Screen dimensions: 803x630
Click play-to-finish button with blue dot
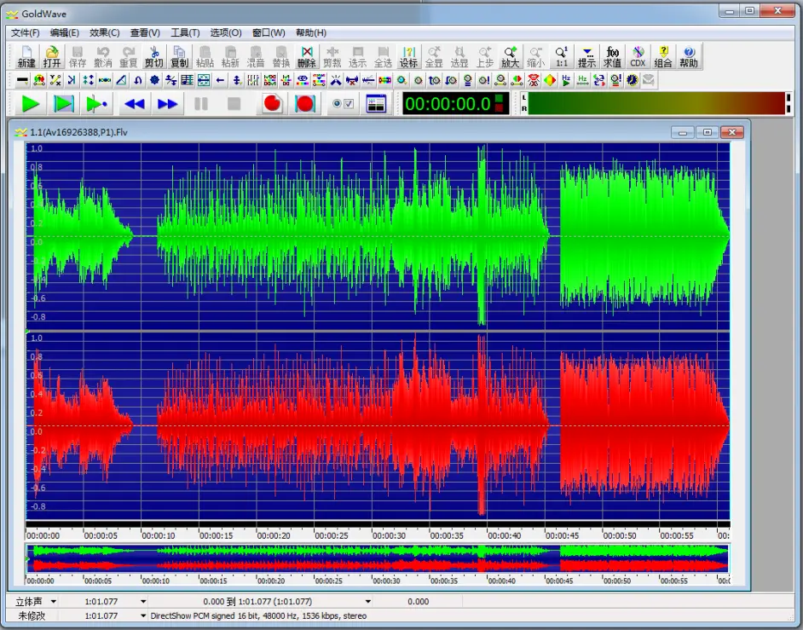pos(96,104)
